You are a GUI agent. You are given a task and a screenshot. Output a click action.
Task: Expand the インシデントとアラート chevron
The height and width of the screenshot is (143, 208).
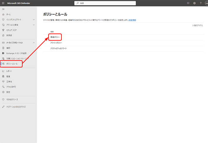[34, 20]
